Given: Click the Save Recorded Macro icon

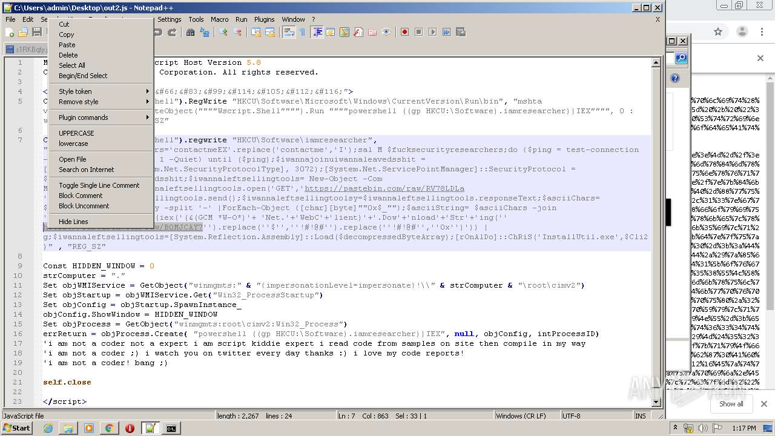Looking at the screenshot, I should [460, 32].
